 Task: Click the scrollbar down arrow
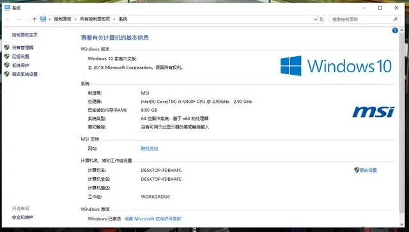click(402, 224)
